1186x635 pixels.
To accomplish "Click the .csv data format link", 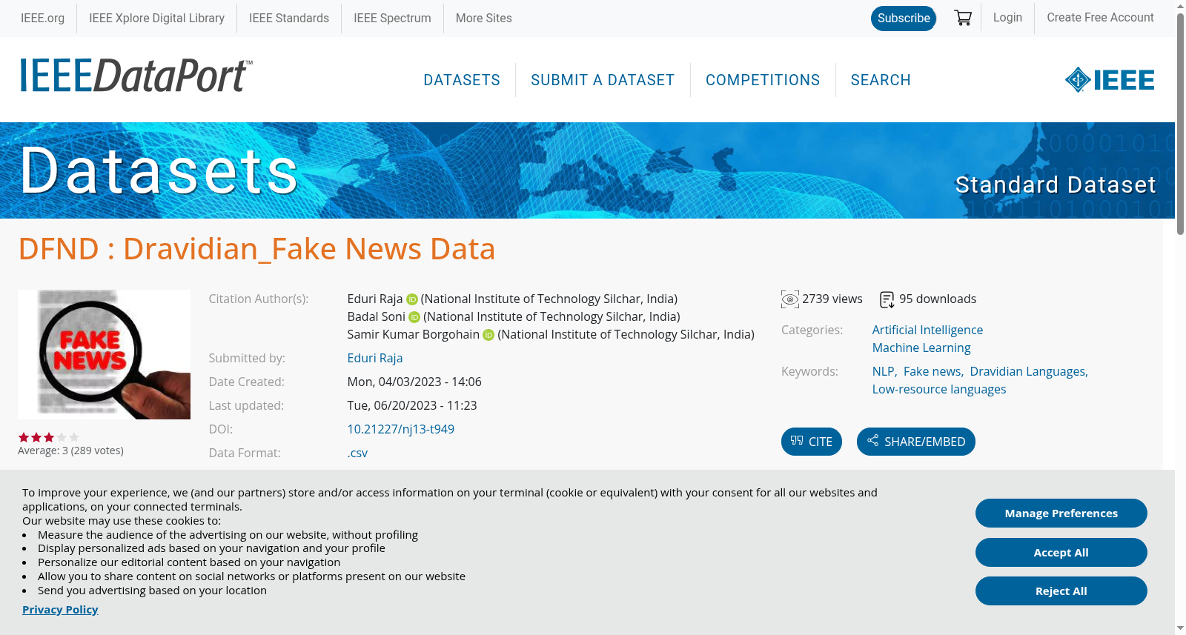I will point(357,453).
